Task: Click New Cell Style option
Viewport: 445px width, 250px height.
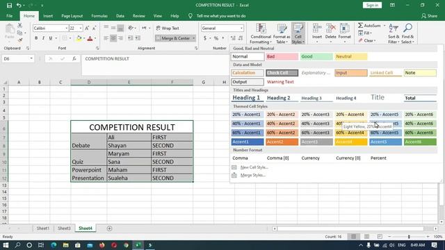Action: (250, 167)
